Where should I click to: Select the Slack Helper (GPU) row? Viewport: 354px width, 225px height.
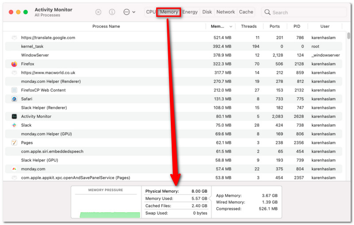pyautogui.click(x=173, y=160)
